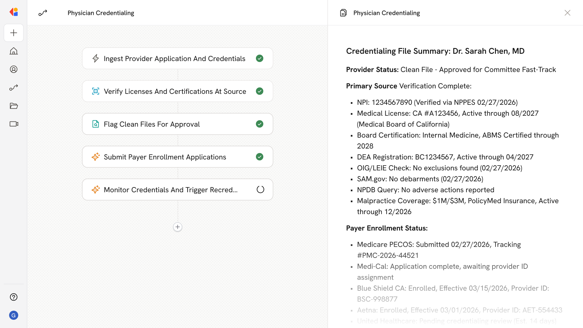Click green check on Ingest Provider step
This screenshot has height=328, width=583.
260,58
